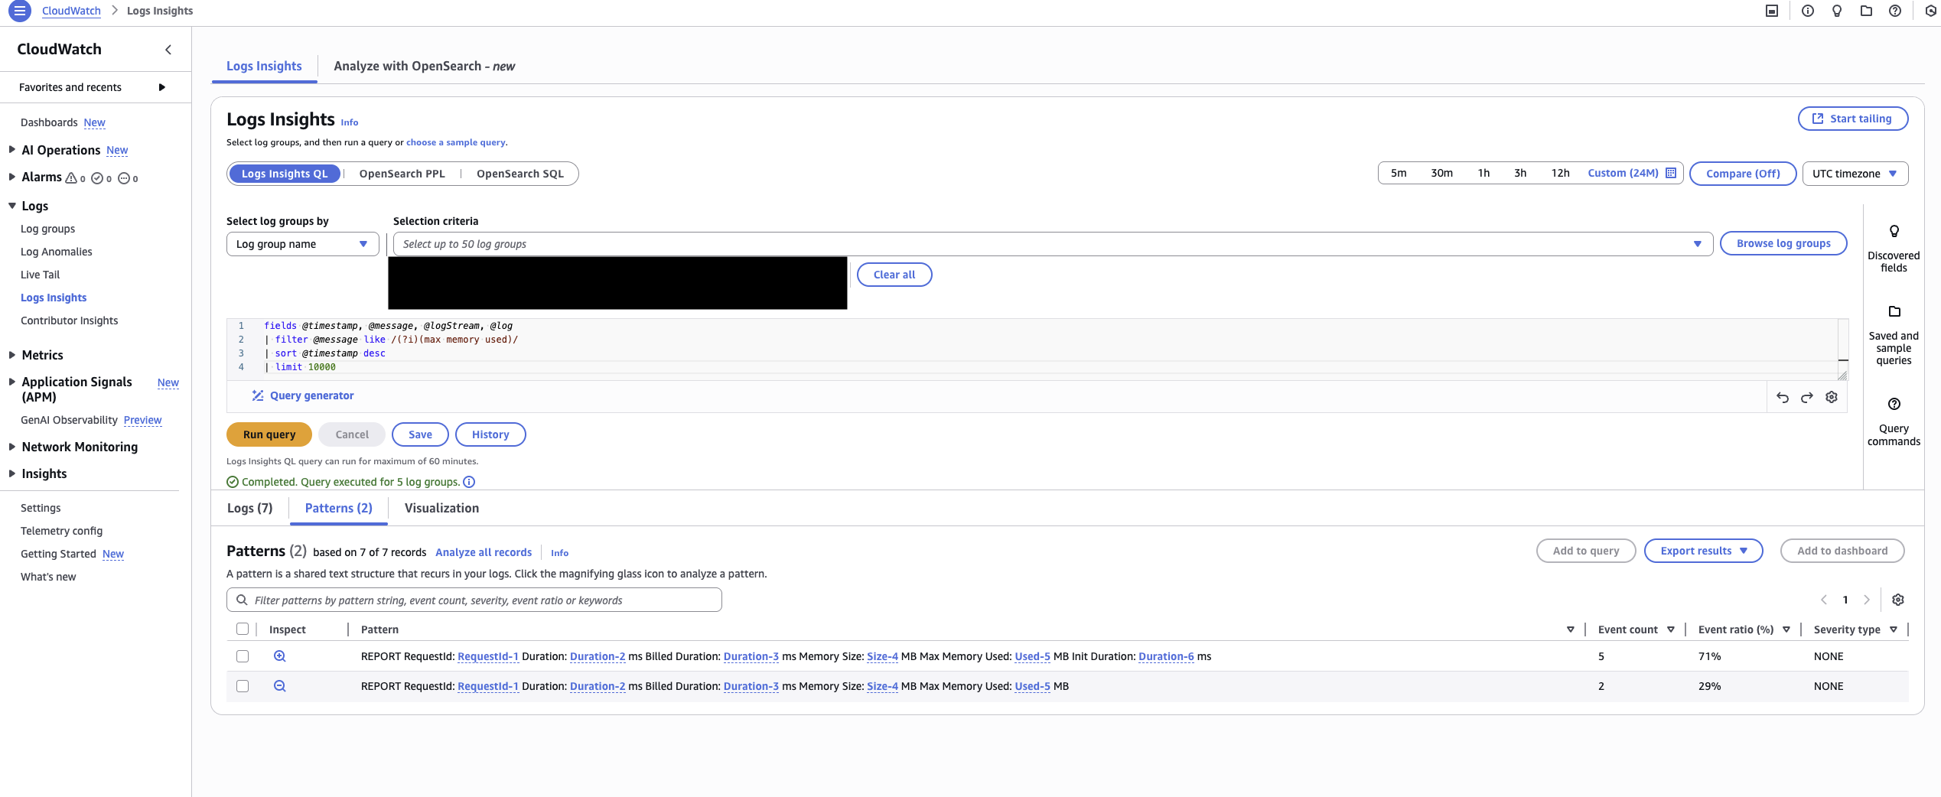Undo the last query edit
This screenshot has width=1941, height=797.
point(1783,397)
